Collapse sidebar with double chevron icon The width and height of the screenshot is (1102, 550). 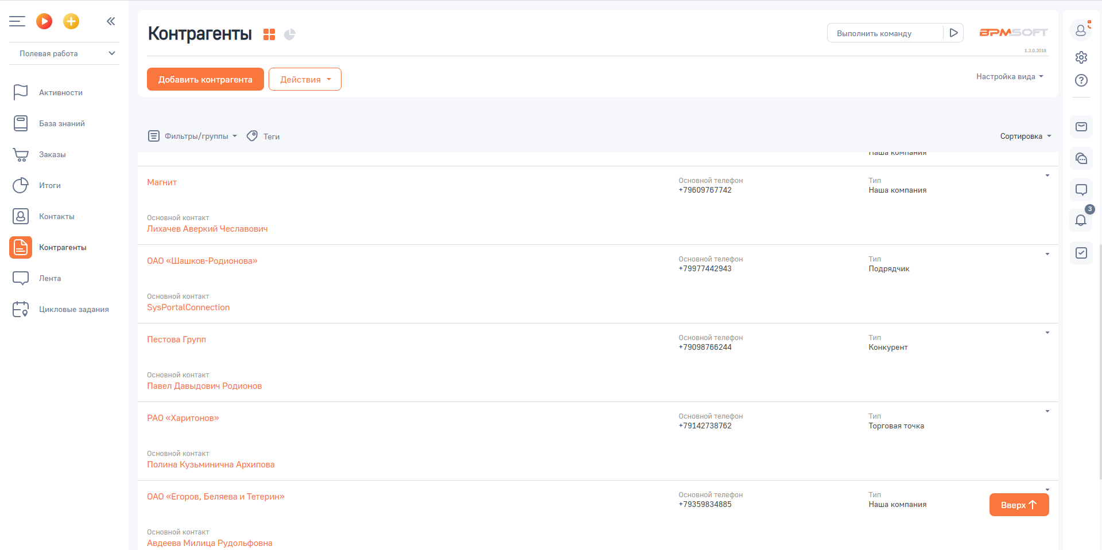click(111, 21)
